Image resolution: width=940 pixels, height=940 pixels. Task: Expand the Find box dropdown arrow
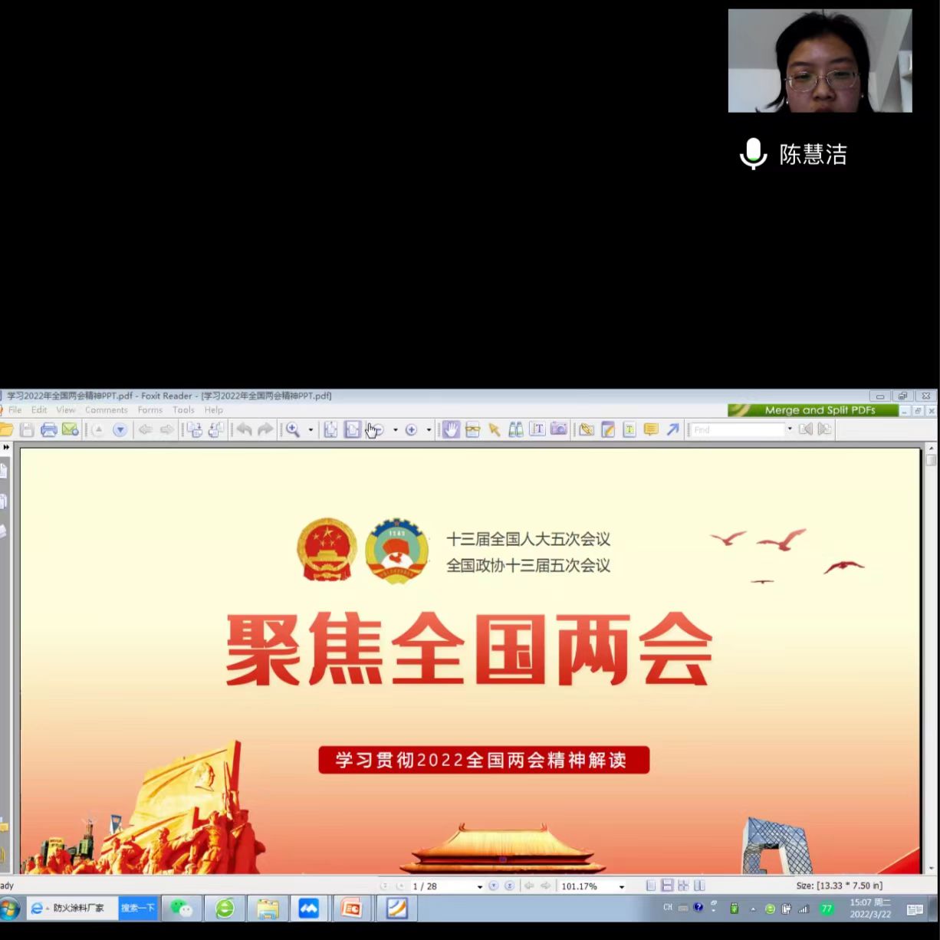[x=790, y=429]
